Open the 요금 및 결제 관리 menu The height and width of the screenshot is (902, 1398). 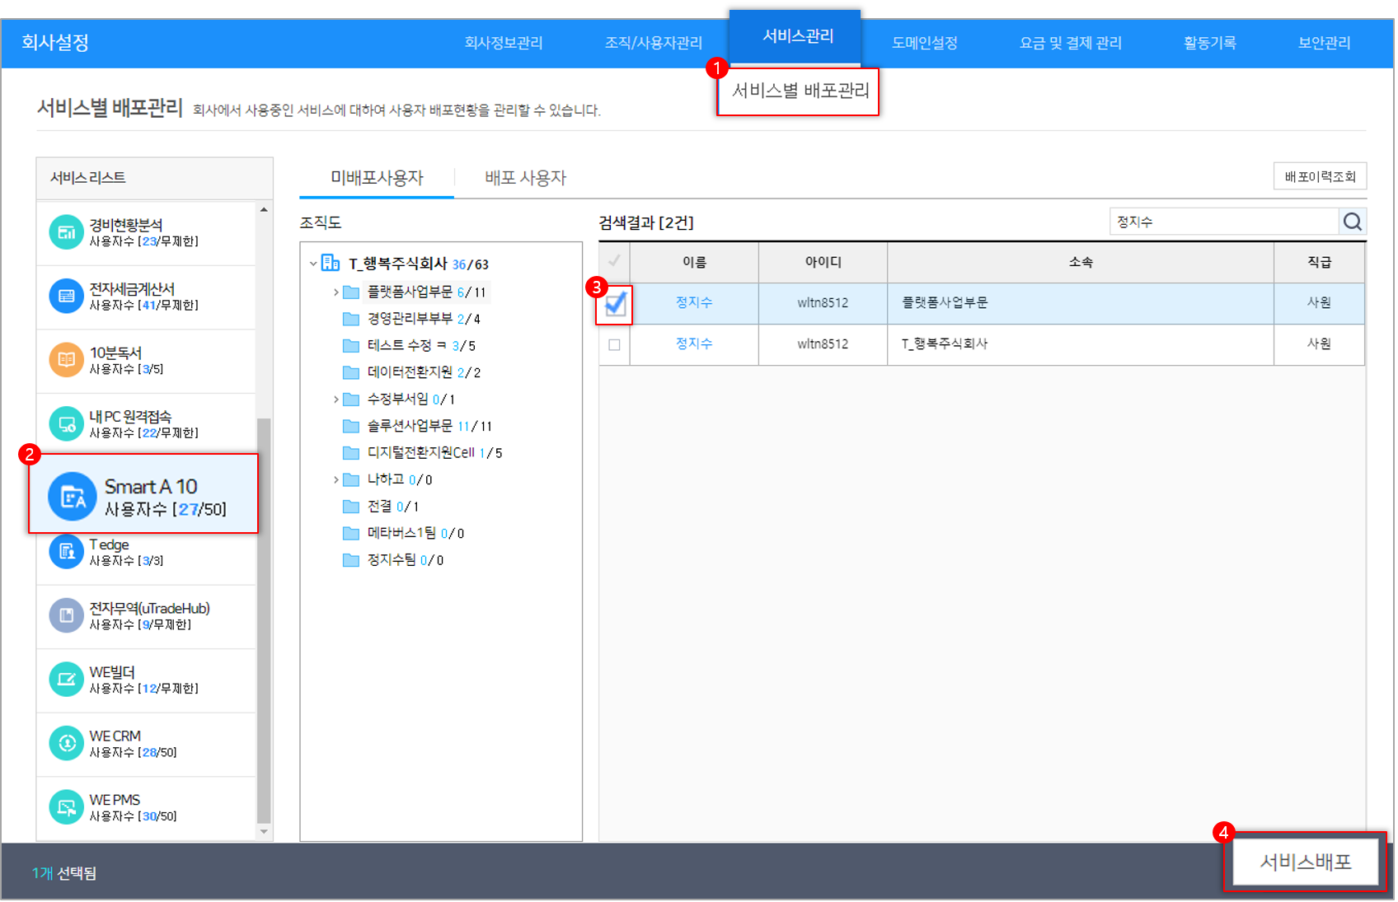click(1070, 43)
